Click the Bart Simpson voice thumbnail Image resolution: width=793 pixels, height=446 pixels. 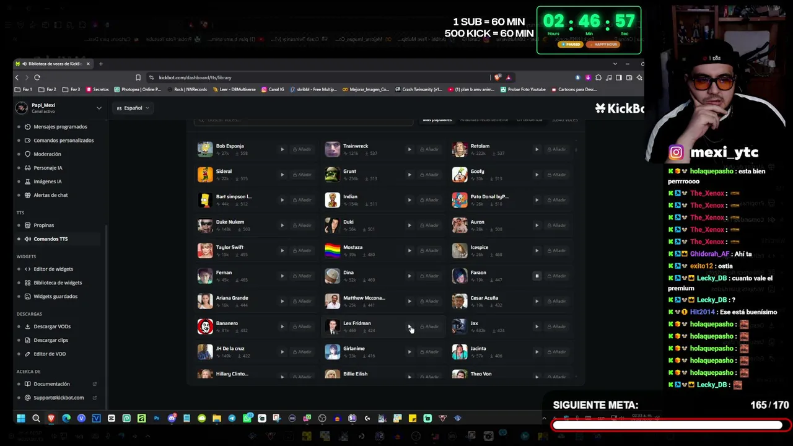205,200
